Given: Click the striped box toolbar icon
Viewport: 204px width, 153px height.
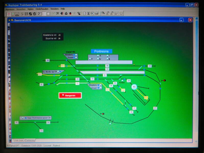Looking at the screenshot, I should [x=26, y=14].
